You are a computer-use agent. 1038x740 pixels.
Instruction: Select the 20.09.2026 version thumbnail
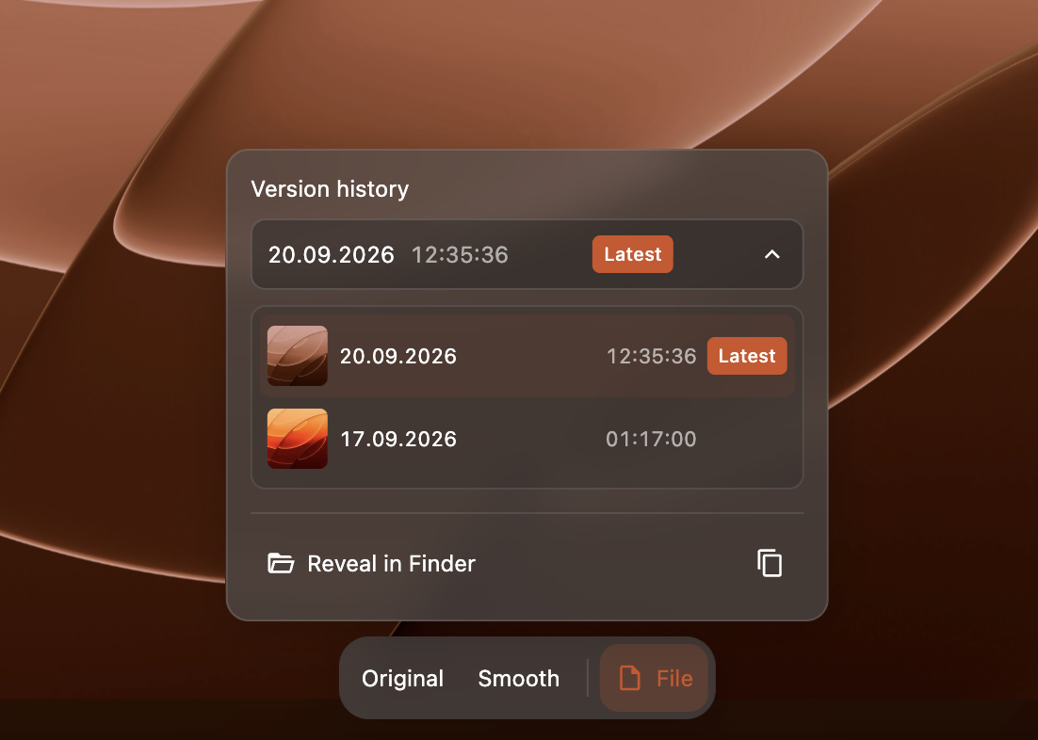[298, 356]
